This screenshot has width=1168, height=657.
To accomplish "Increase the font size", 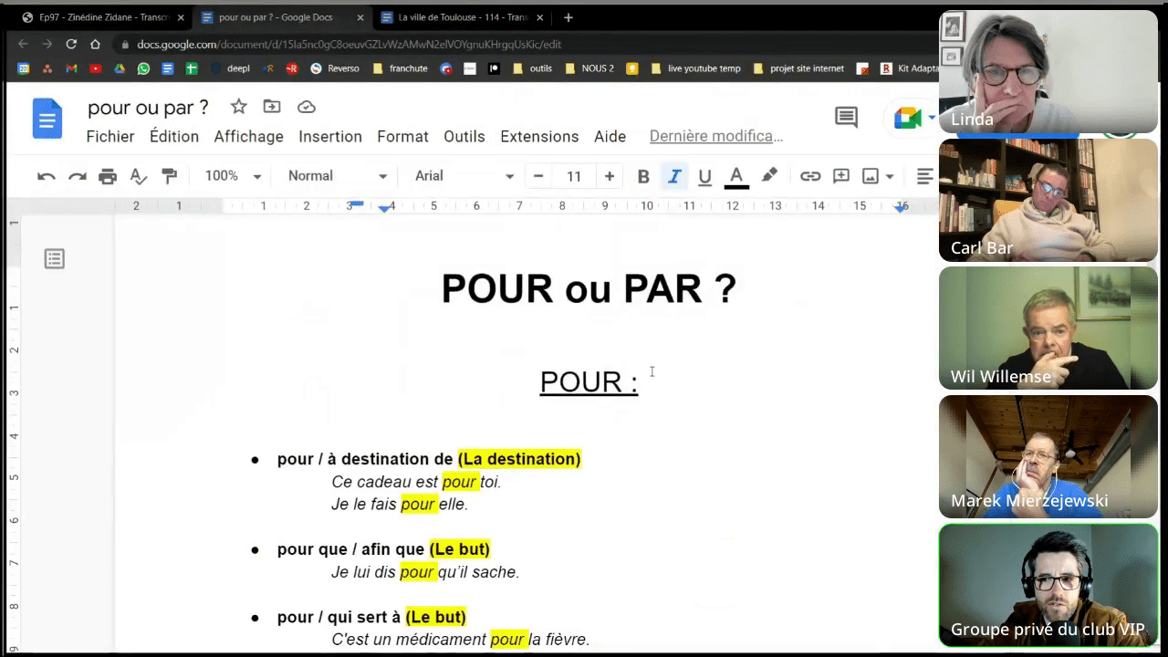I will click(x=610, y=176).
